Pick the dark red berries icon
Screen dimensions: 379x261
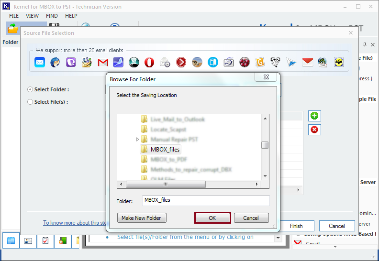(245, 62)
